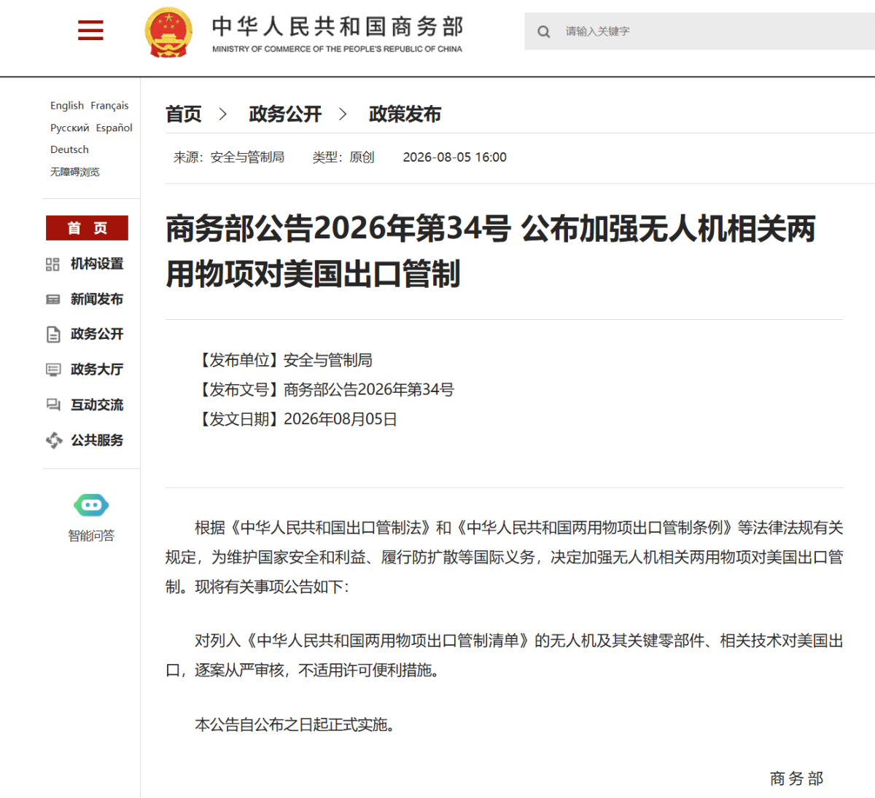
Task: Open 新闻发布 sidebar menu item
Action: coord(97,299)
